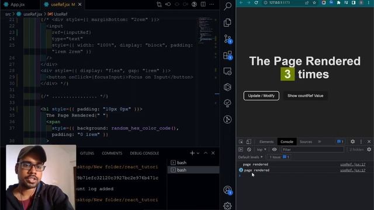Bookmark the page with the star icon

coord(314,2)
